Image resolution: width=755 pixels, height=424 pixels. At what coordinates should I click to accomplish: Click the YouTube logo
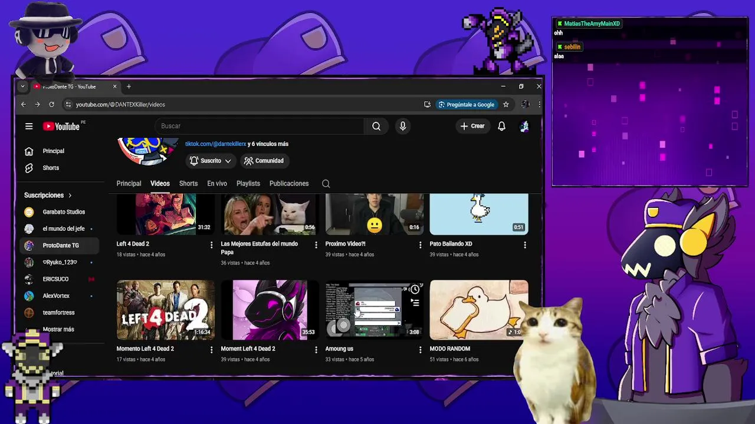pyautogui.click(x=61, y=126)
